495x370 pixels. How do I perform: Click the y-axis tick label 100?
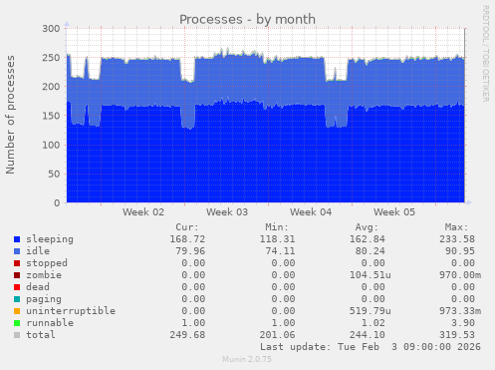pos(51,145)
